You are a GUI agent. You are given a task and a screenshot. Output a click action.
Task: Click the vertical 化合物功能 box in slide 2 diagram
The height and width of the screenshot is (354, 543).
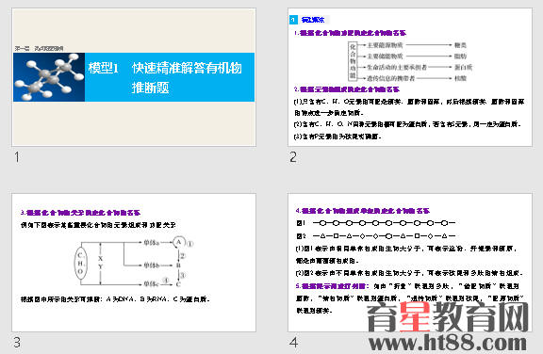click(x=353, y=61)
